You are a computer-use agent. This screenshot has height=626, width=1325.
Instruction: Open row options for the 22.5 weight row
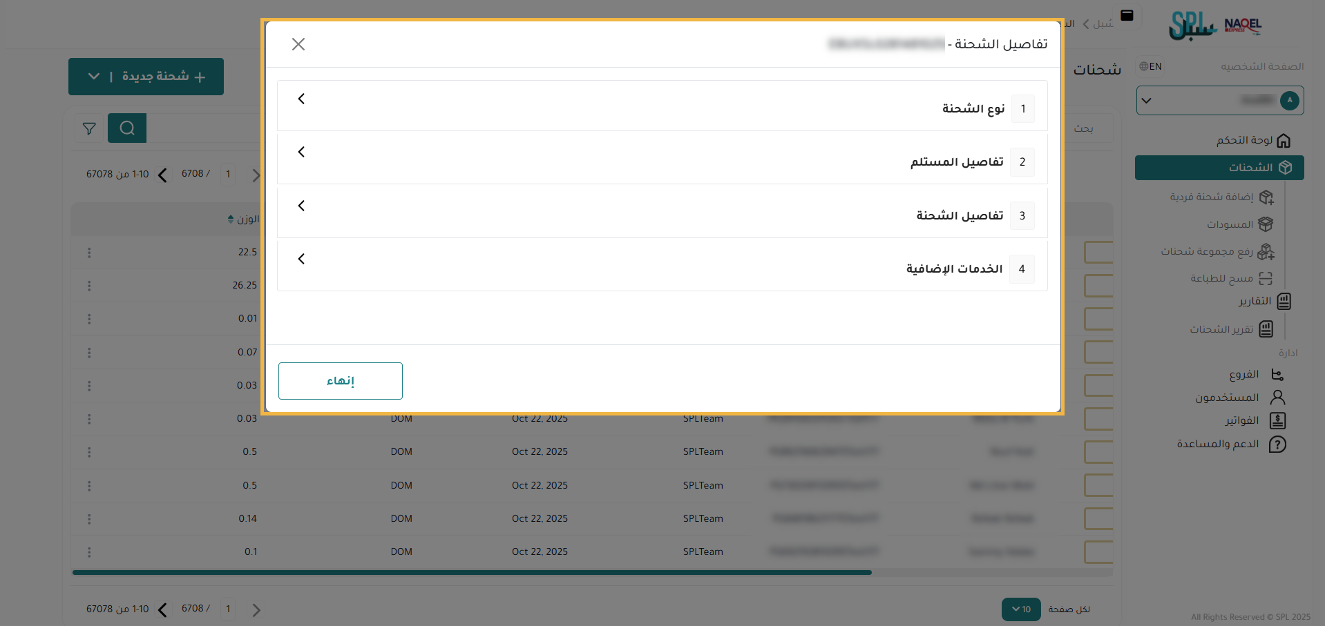(x=89, y=253)
